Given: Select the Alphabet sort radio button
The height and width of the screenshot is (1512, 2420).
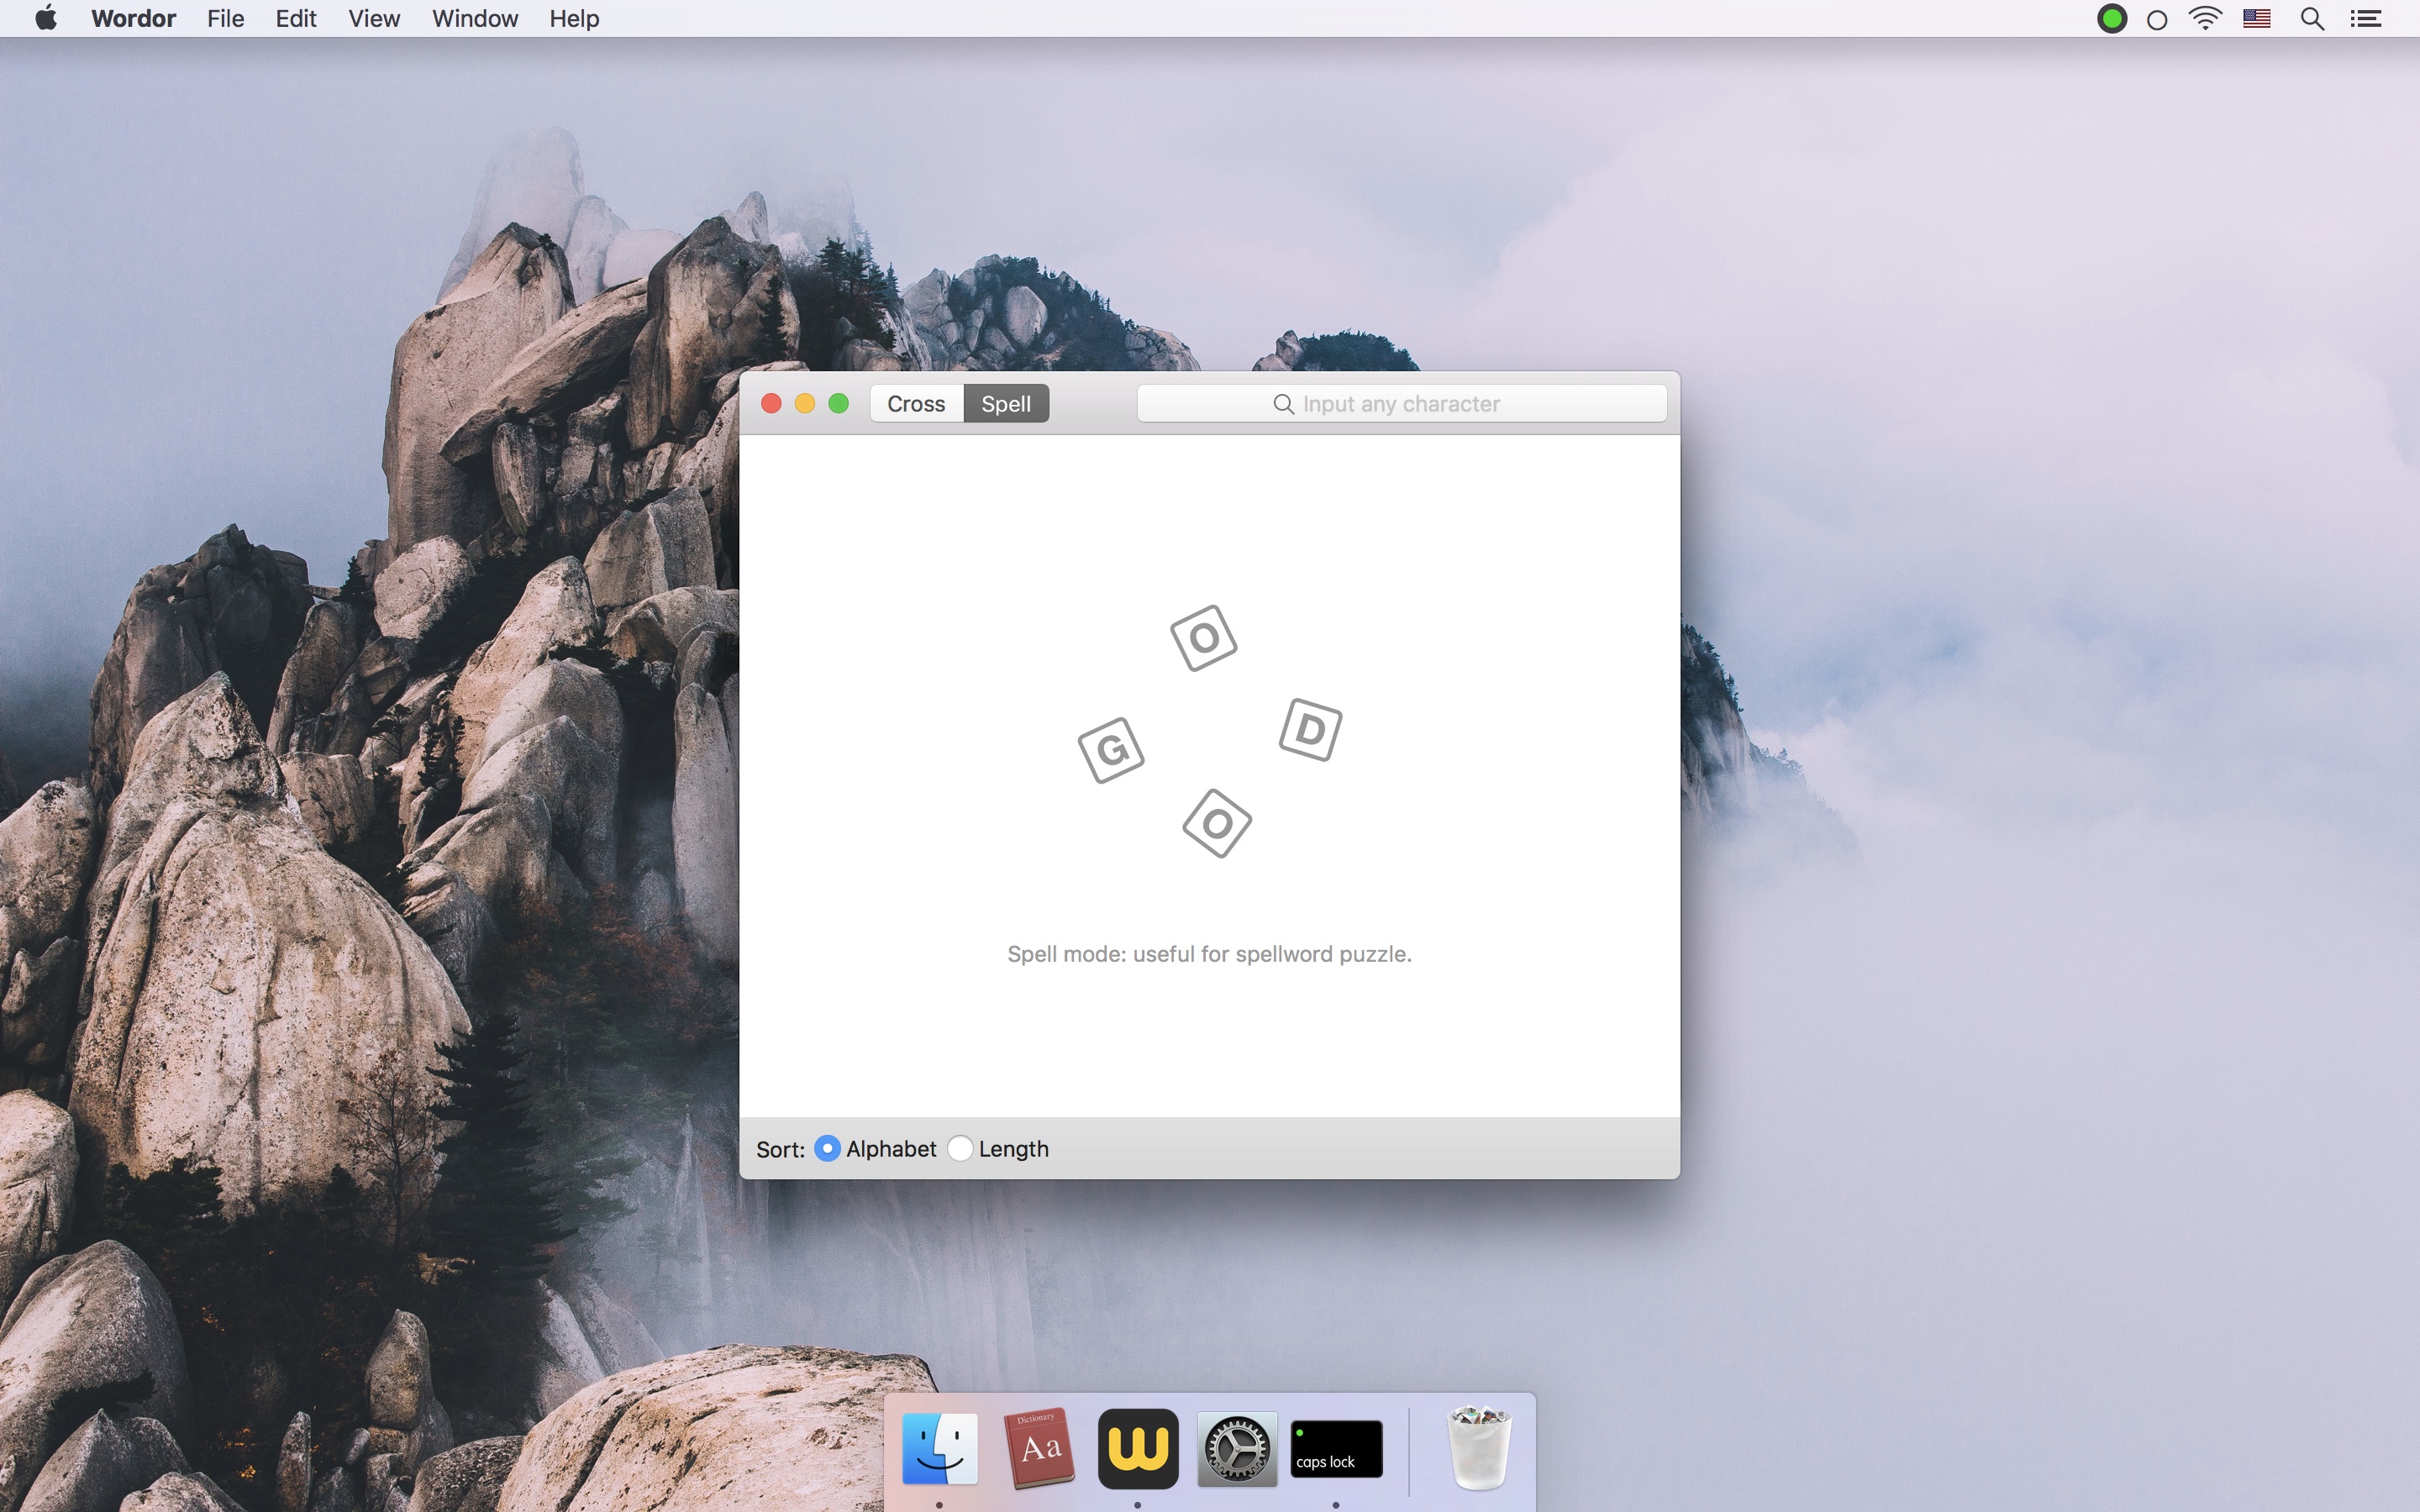Looking at the screenshot, I should (x=827, y=1148).
